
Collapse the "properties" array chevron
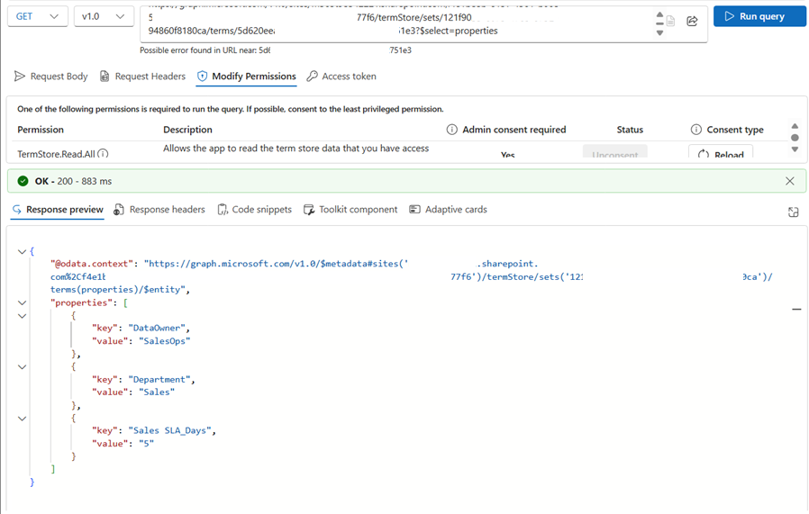(22, 302)
